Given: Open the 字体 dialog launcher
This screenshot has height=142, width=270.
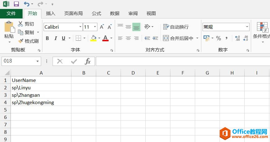Looking at the screenshot, I should (112, 50).
